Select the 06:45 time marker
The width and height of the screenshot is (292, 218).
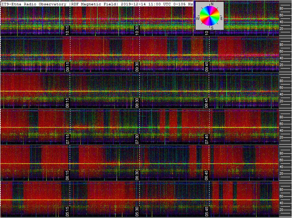click(207, 175)
